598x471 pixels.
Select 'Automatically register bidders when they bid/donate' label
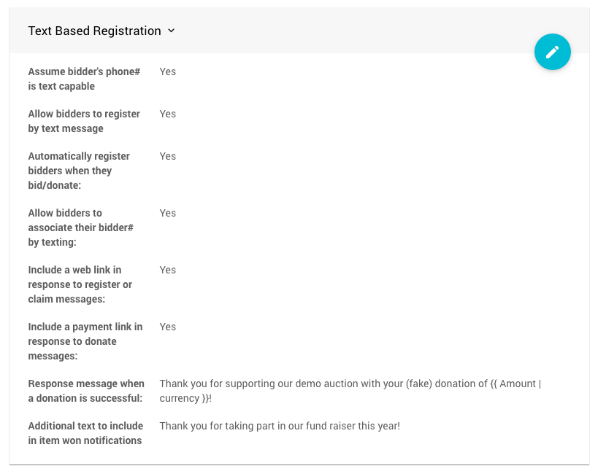pyautogui.click(x=79, y=171)
